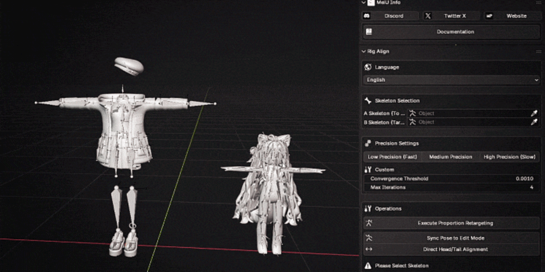The width and height of the screenshot is (545, 272).
Task: Click the armature icon in B Skeleton field
Action: [x=412, y=122]
